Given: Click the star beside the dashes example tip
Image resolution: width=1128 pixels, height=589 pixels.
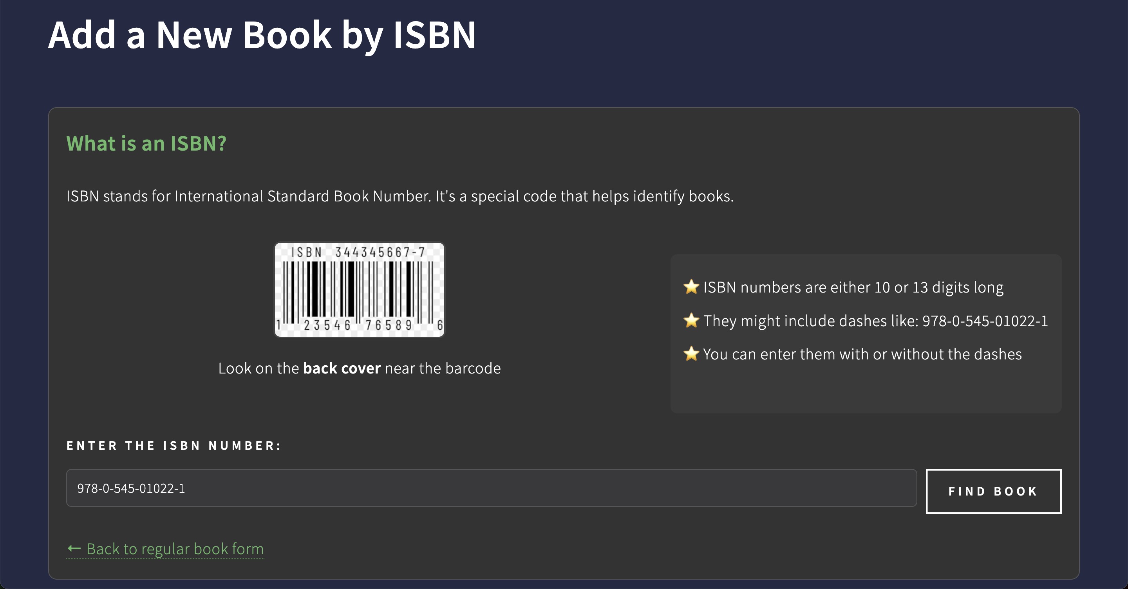Looking at the screenshot, I should click(691, 321).
